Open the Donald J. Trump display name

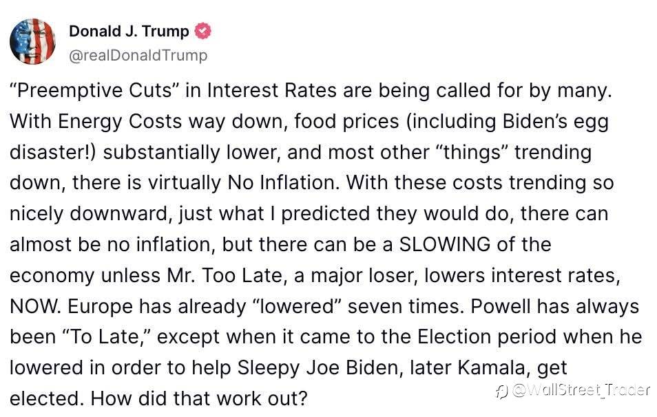(129, 32)
